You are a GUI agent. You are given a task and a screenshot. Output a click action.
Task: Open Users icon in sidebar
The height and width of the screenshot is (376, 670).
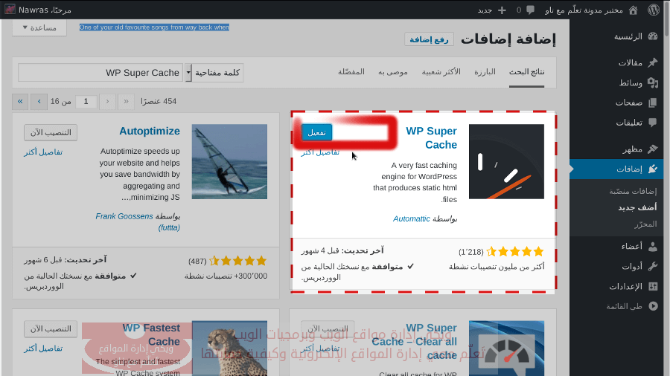[x=653, y=246]
